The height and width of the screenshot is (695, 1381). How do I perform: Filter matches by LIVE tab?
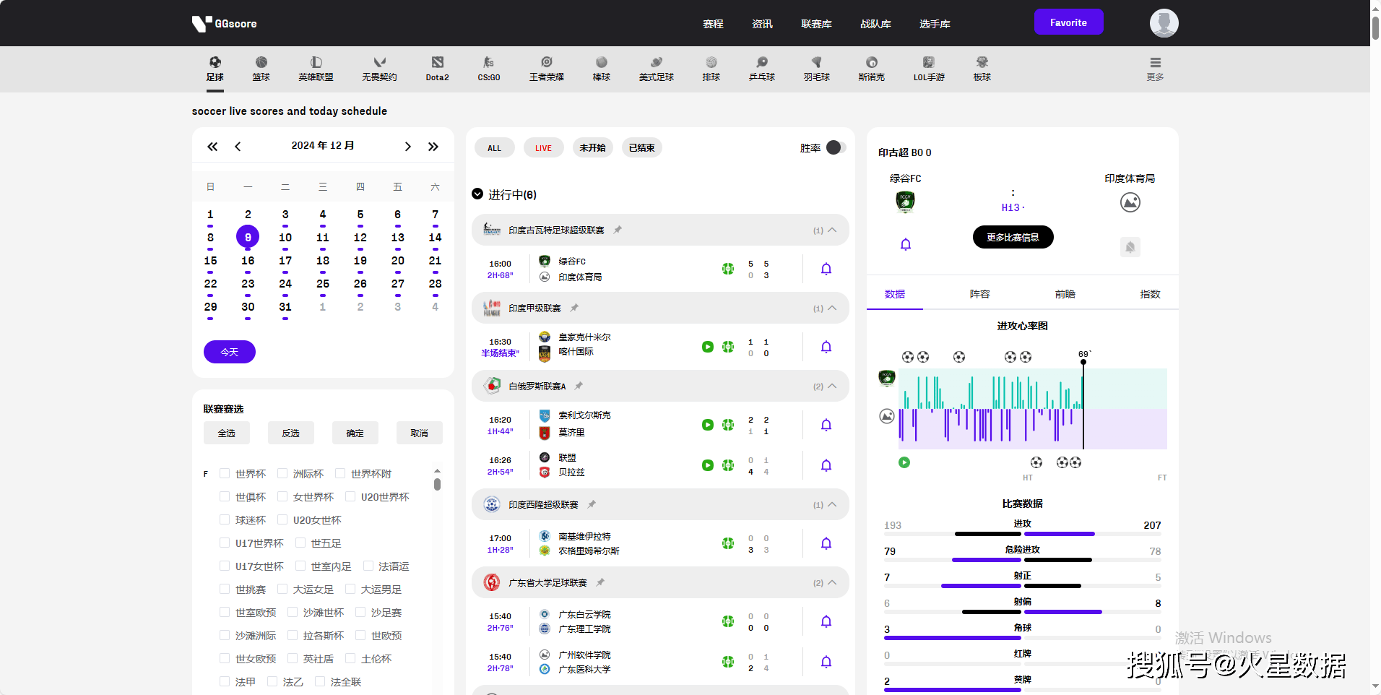[543, 148]
